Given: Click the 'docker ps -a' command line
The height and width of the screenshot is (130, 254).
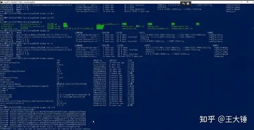Looking at the screenshot, I should pos(26,43).
